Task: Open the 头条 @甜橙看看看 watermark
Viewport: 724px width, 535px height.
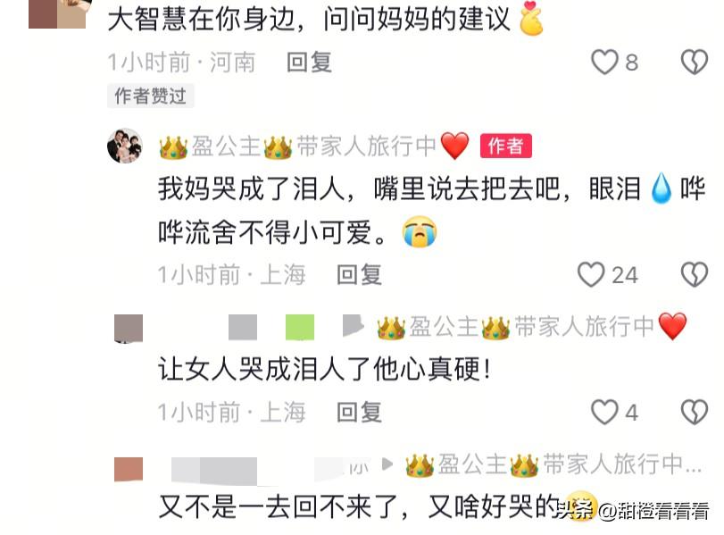Action: (x=633, y=510)
